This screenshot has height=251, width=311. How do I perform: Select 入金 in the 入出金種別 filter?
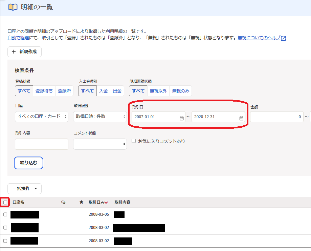[x=104, y=91]
